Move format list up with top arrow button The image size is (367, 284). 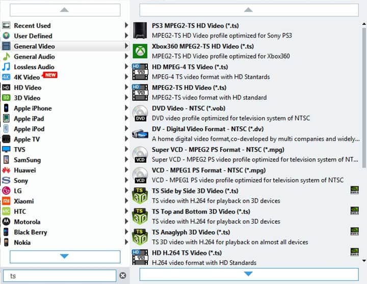click(x=249, y=10)
